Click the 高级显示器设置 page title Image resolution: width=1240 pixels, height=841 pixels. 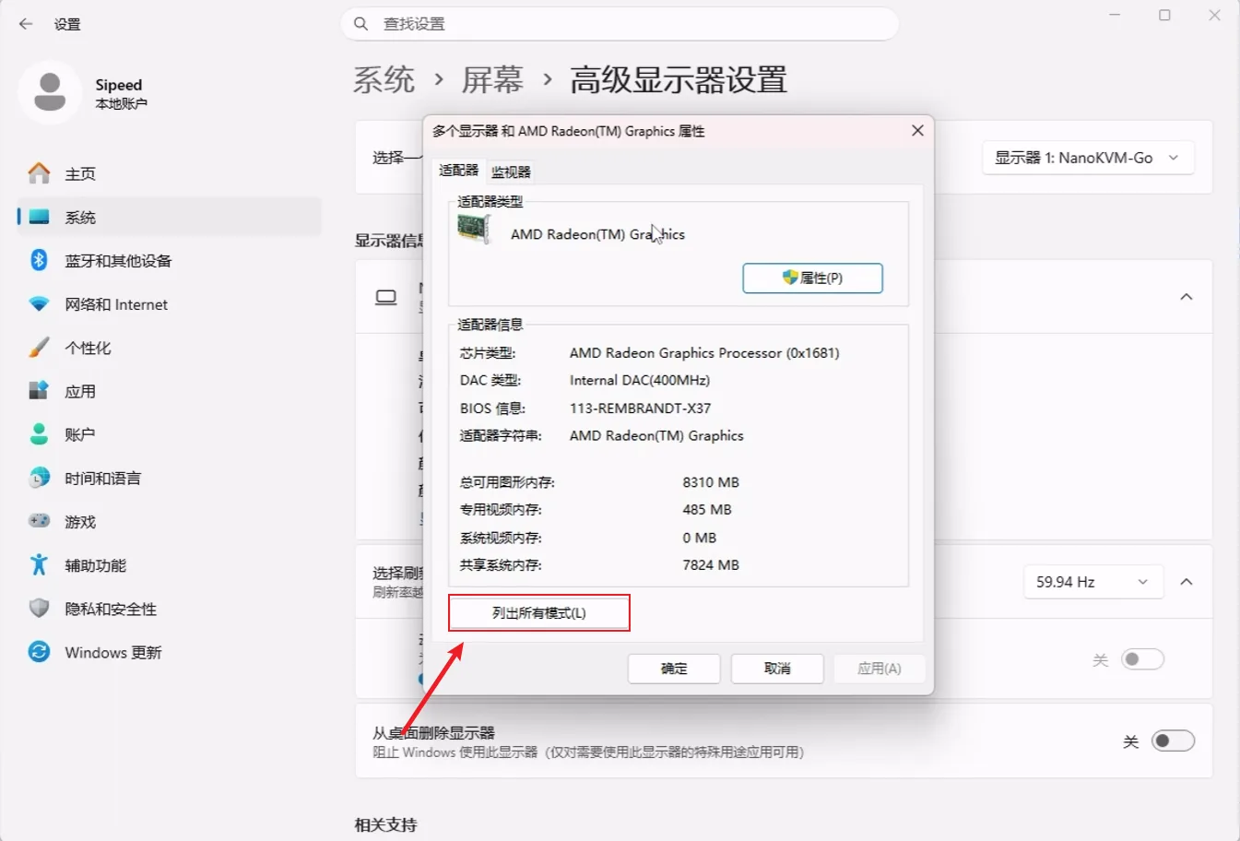click(679, 80)
